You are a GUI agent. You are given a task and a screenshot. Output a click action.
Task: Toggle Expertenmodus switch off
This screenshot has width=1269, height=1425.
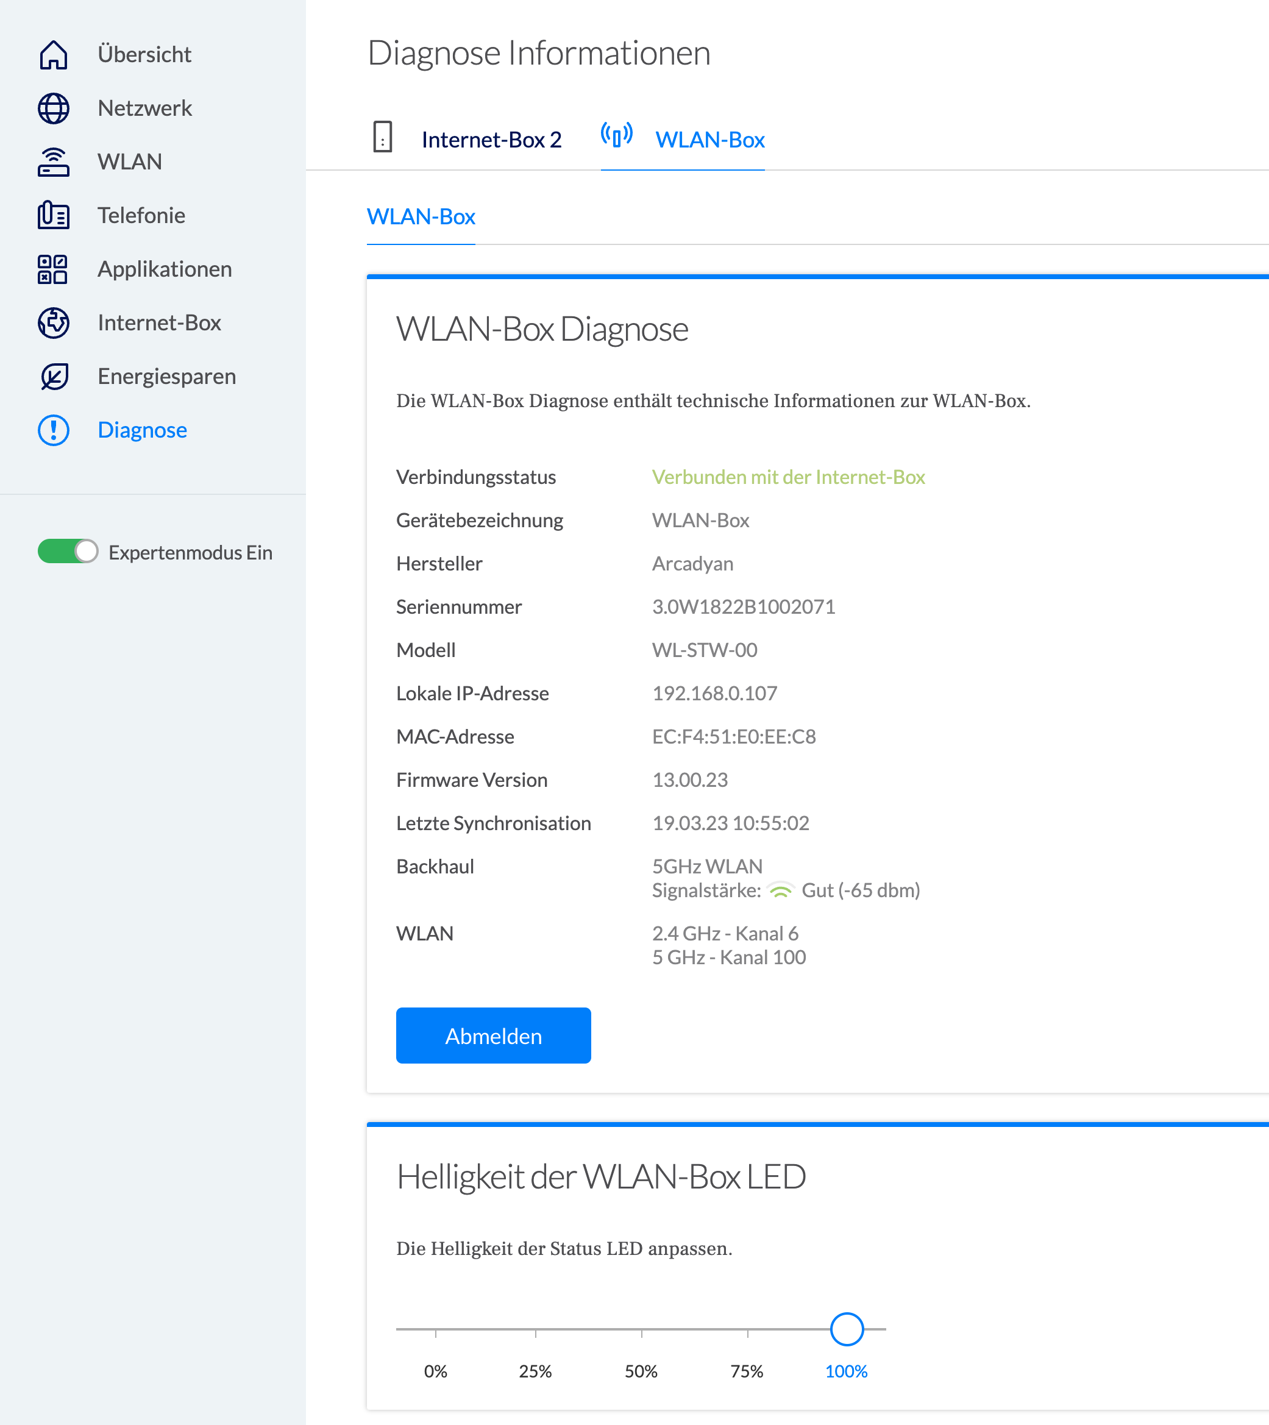tap(68, 552)
